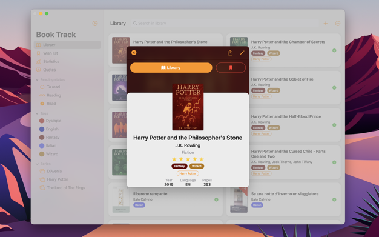
Task: Click the Wish list bookmark icon in the sidebar
Action: [38, 53]
